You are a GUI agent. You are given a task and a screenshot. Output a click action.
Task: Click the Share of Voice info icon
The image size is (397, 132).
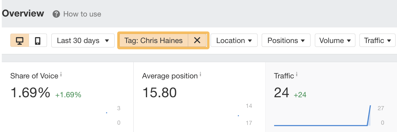click(x=61, y=75)
